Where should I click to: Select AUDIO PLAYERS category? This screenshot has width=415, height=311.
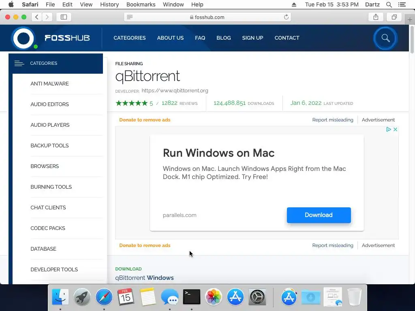pyautogui.click(x=50, y=125)
